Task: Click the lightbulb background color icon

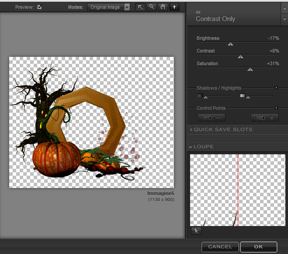Action: coord(174,7)
